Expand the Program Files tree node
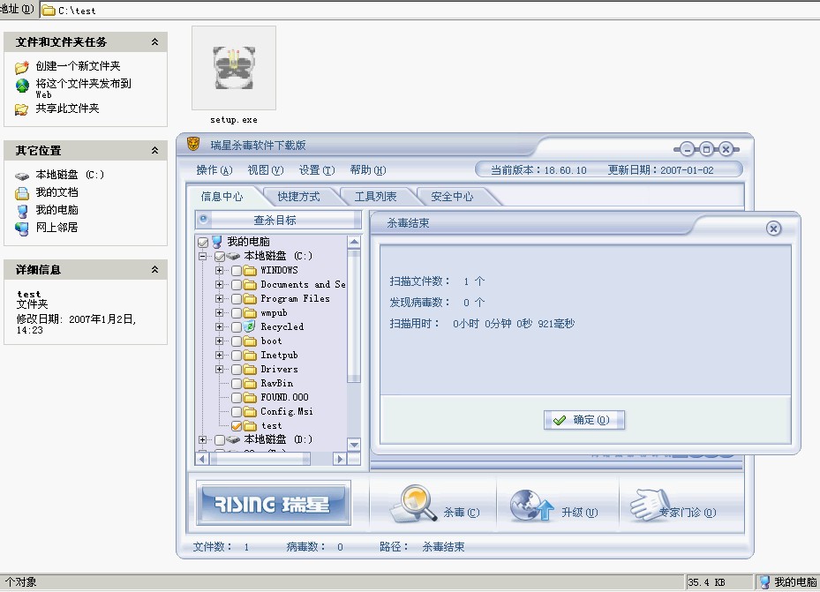 219,299
